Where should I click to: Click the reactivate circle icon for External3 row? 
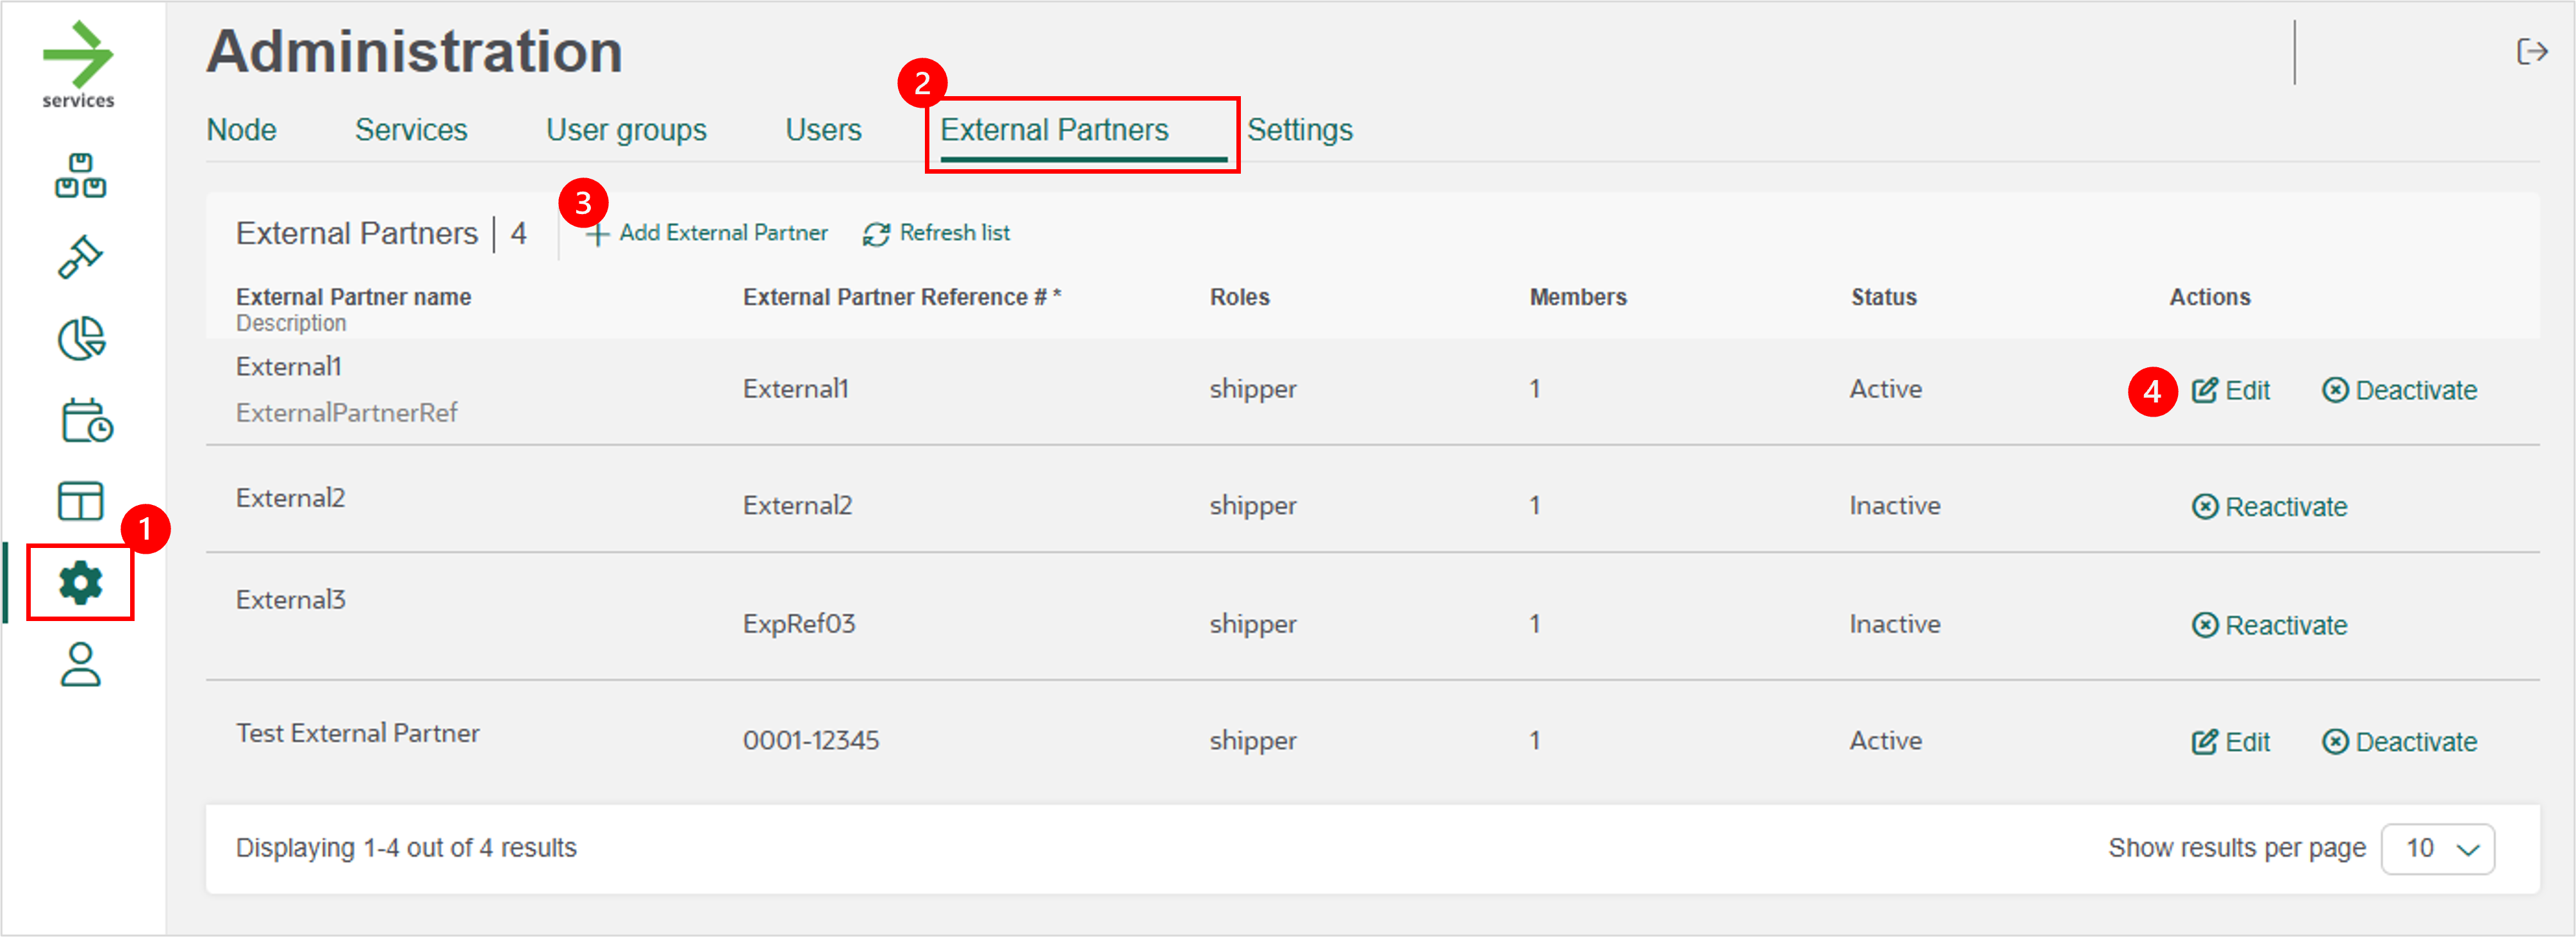click(x=2204, y=625)
